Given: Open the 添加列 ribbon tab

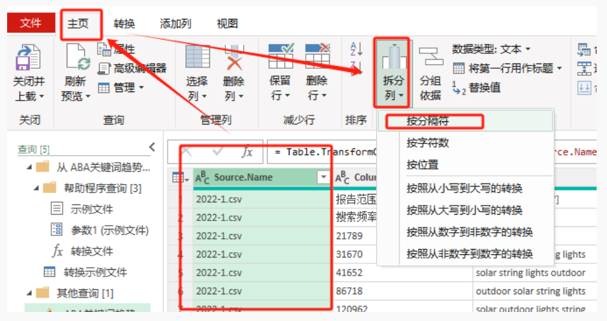Looking at the screenshot, I should 176,24.
